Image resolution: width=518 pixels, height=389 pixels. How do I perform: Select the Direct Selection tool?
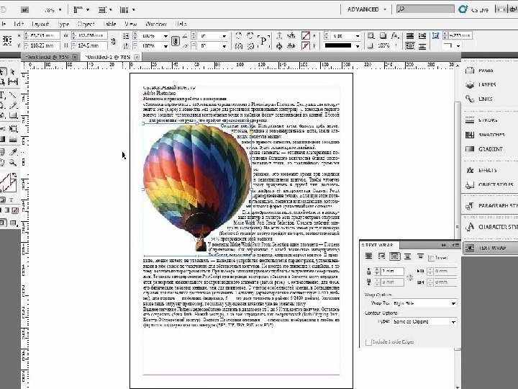13,72
